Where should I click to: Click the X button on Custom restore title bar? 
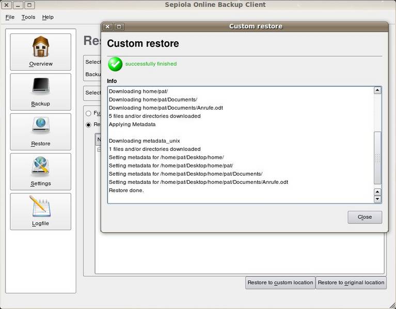tap(107, 26)
